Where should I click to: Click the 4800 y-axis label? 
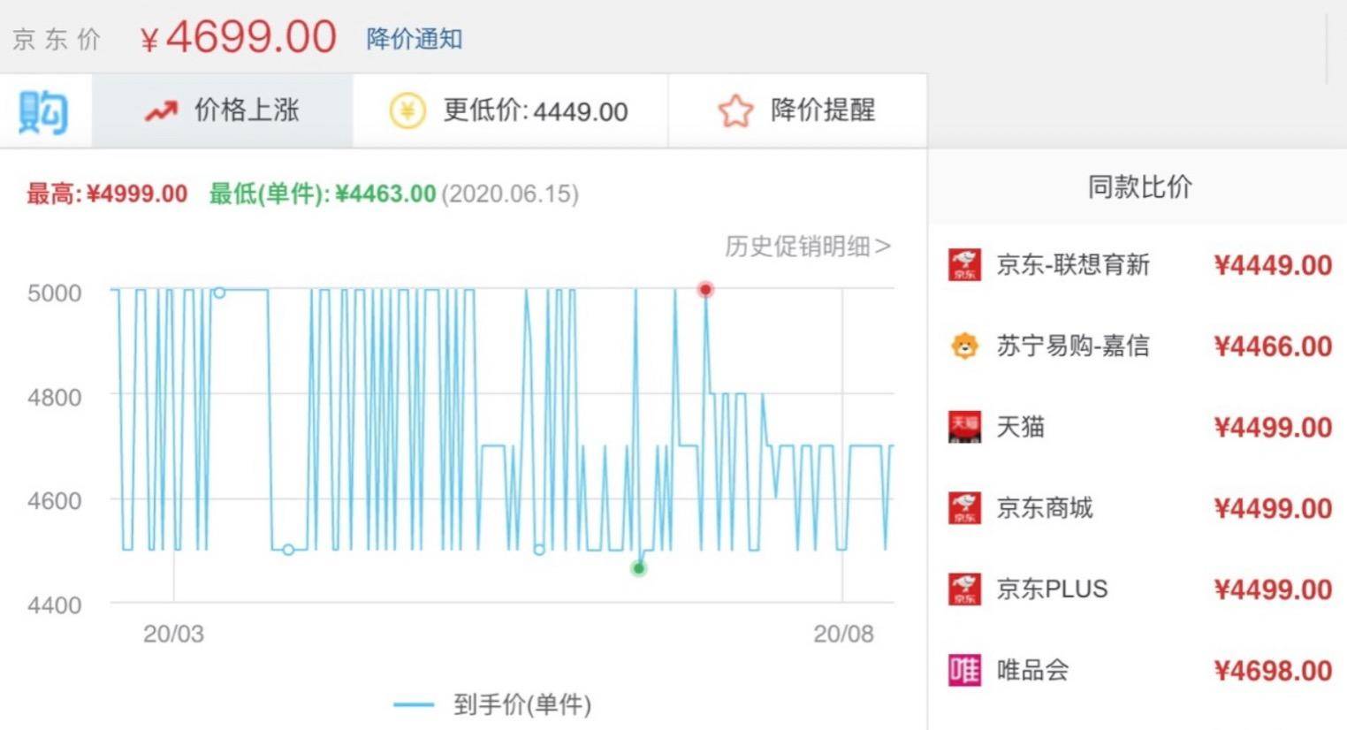coord(55,397)
